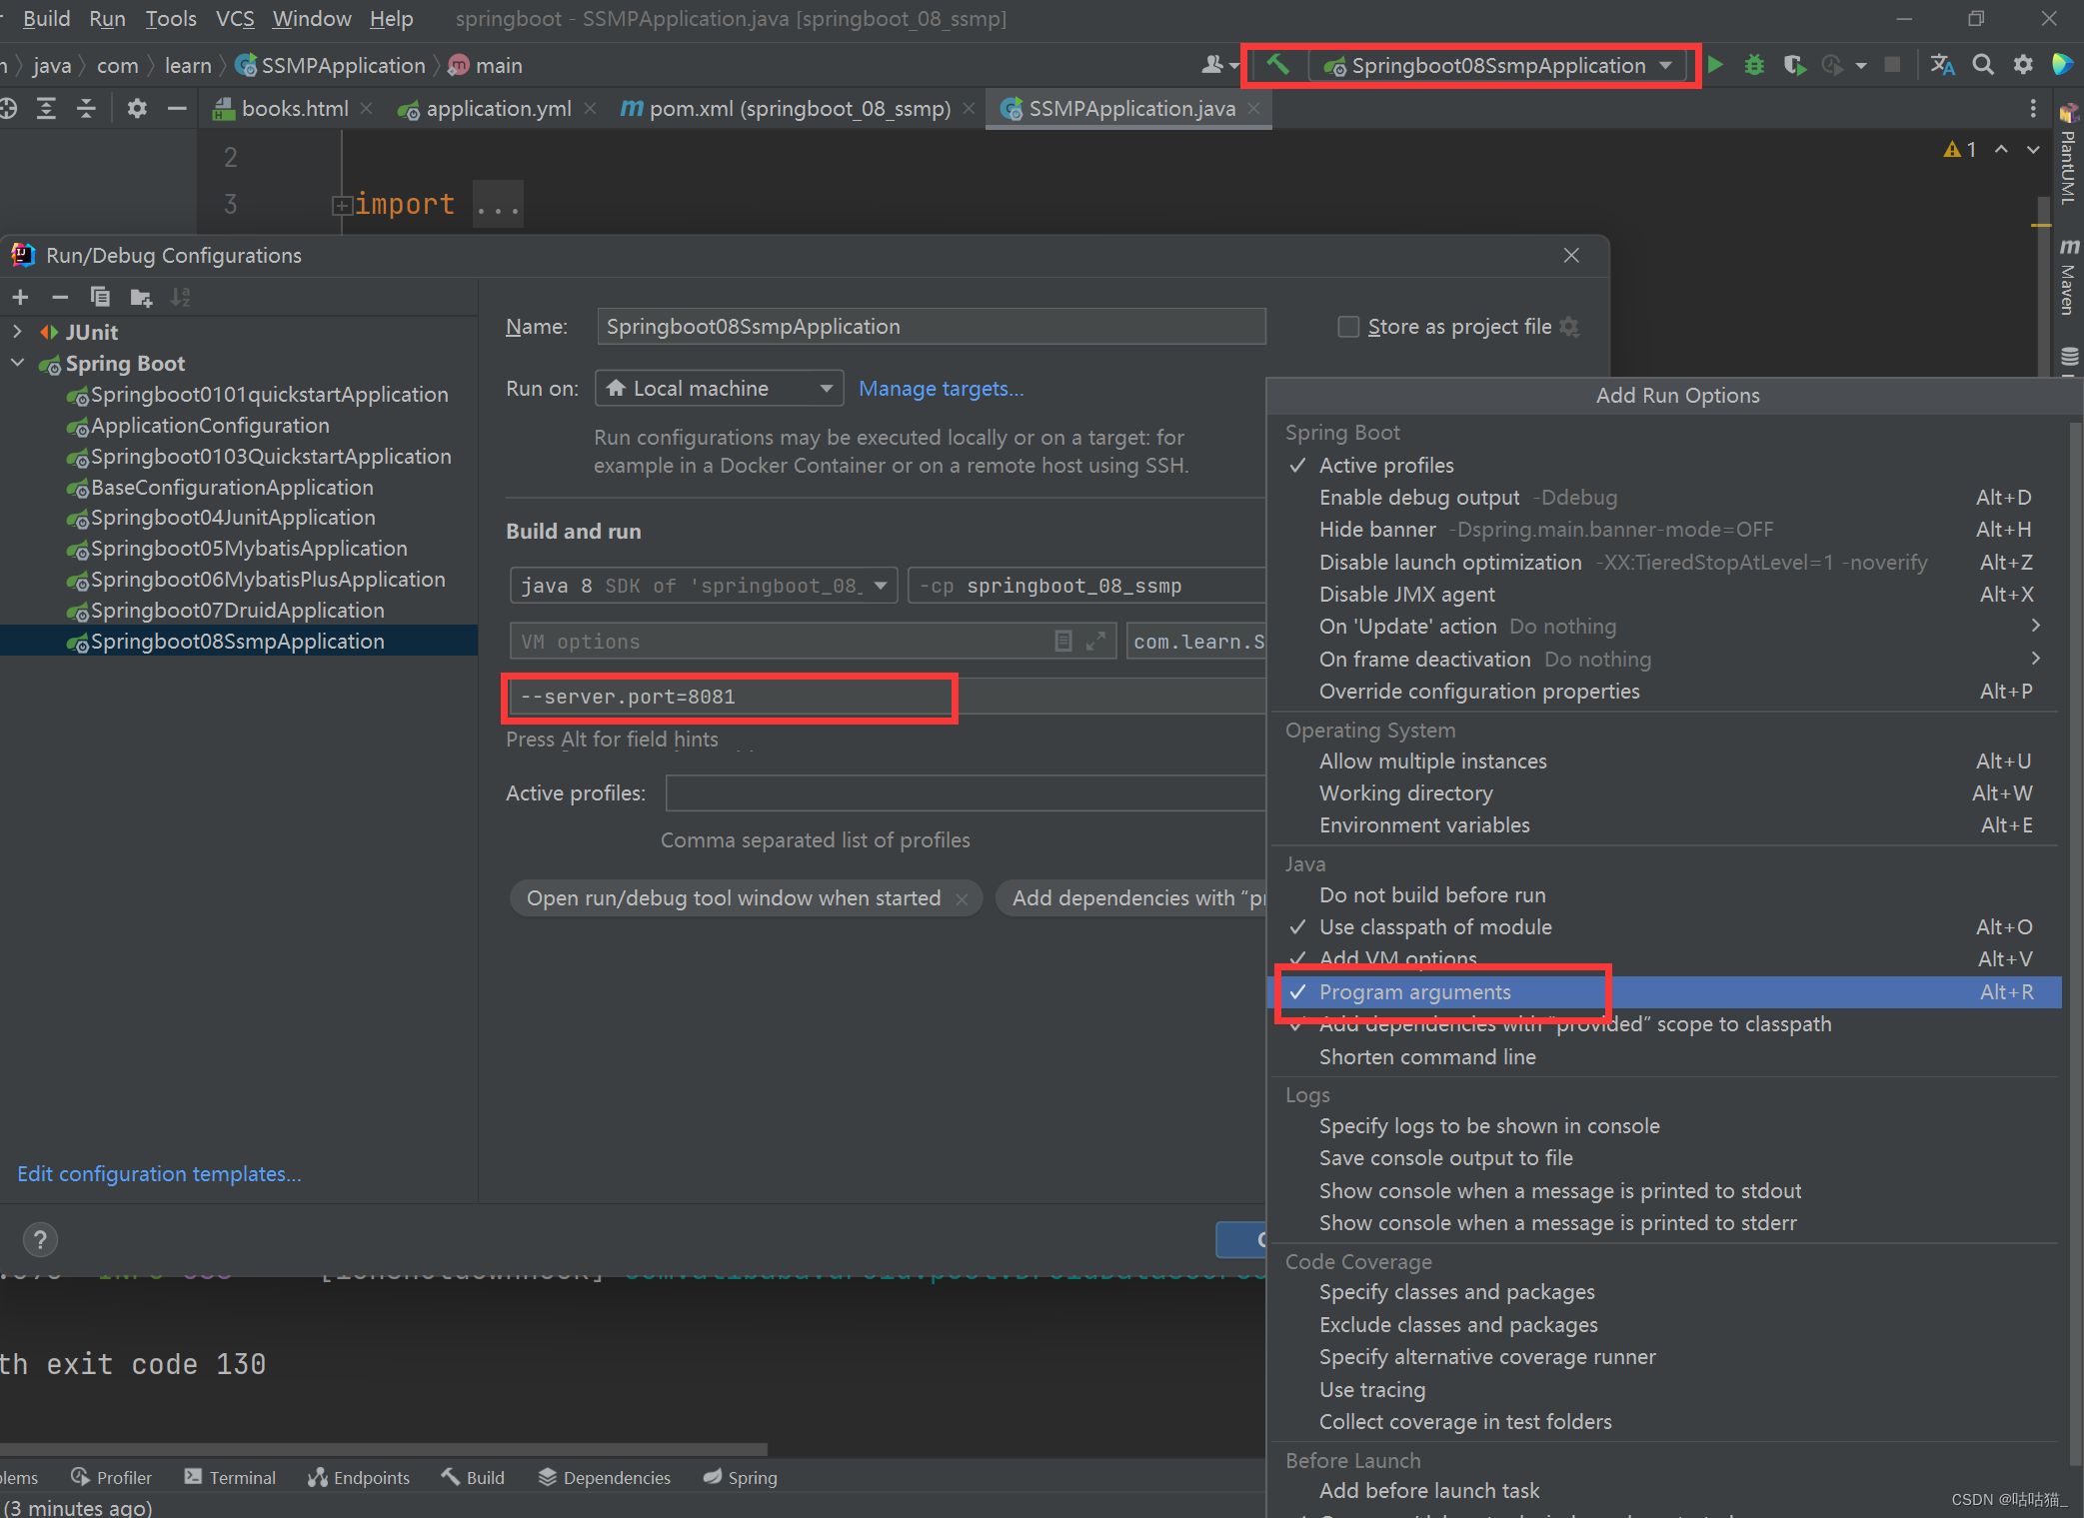The height and width of the screenshot is (1518, 2084).
Task: Check the Store as project file checkbox
Action: coord(1348,327)
